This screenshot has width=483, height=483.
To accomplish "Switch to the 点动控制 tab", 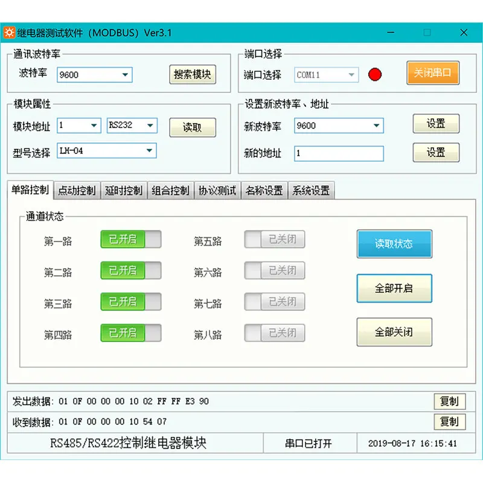I will pyautogui.click(x=77, y=191).
